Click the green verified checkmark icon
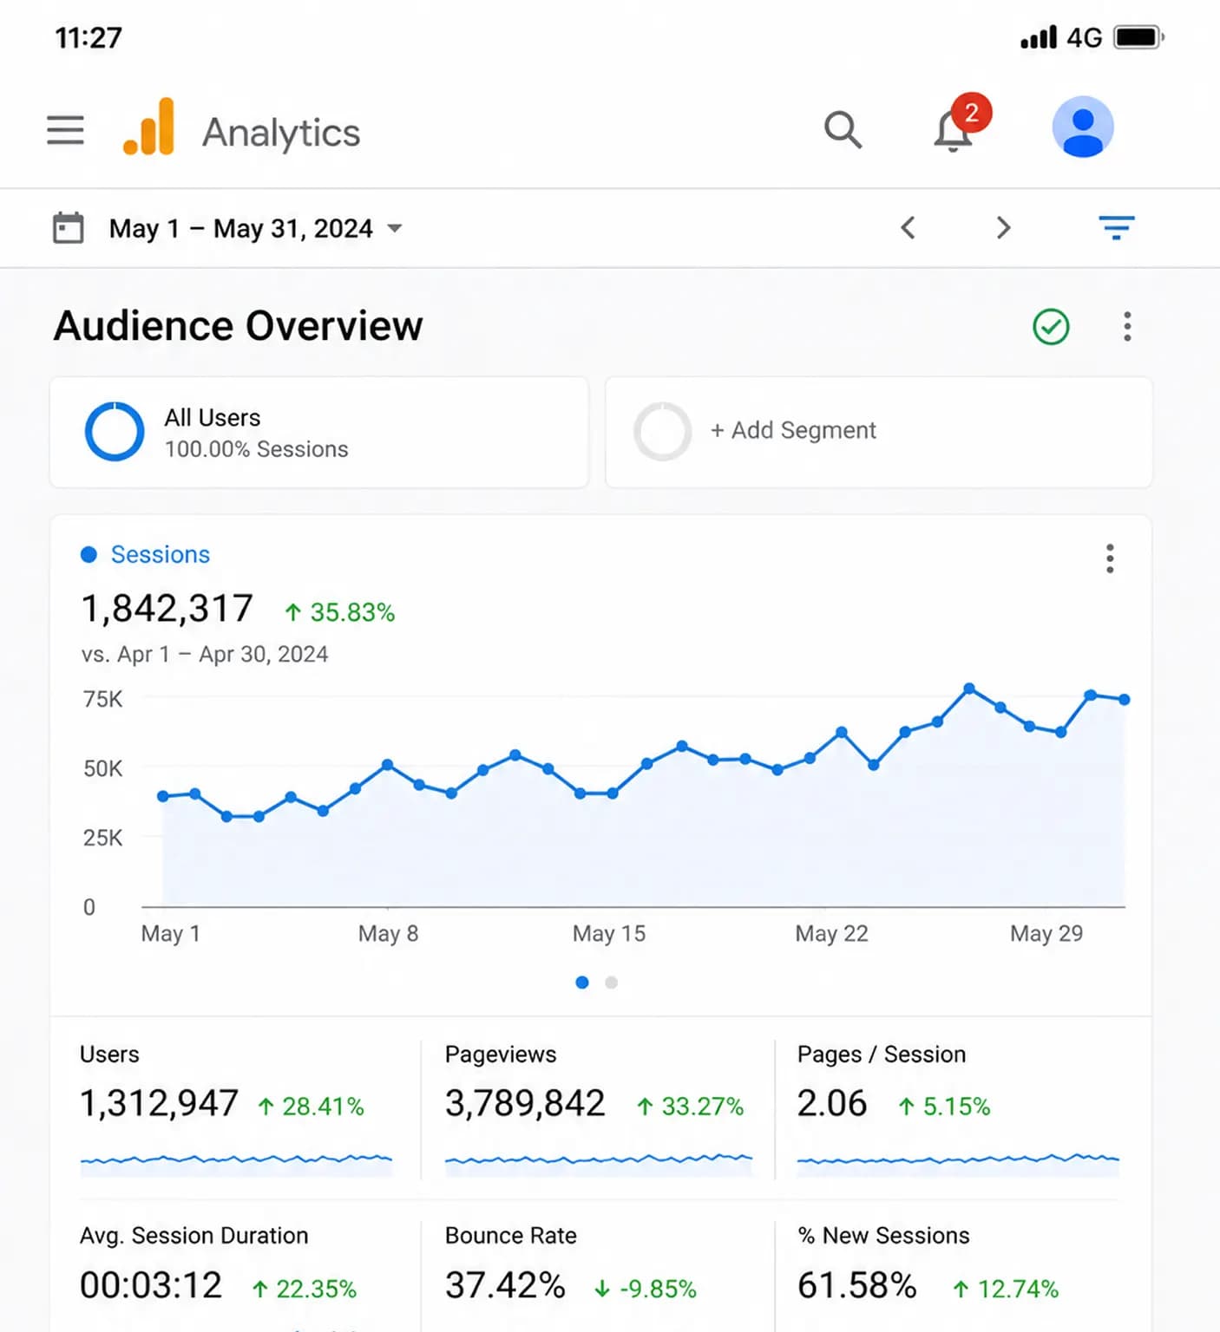1220x1332 pixels. 1051,327
